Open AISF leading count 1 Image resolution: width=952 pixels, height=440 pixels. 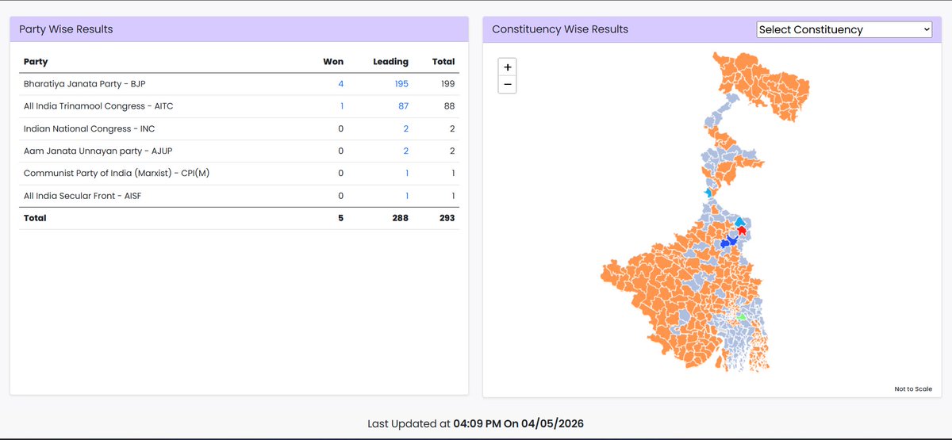click(407, 196)
